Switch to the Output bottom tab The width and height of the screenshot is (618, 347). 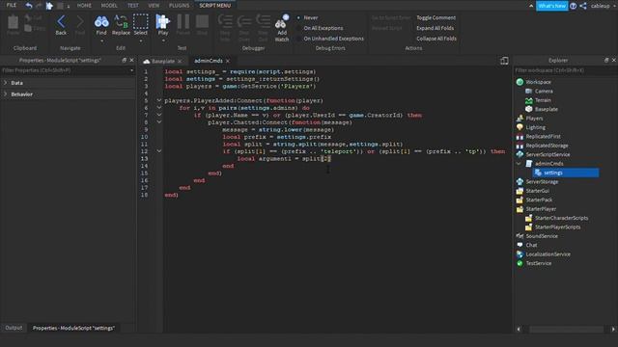pos(14,328)
